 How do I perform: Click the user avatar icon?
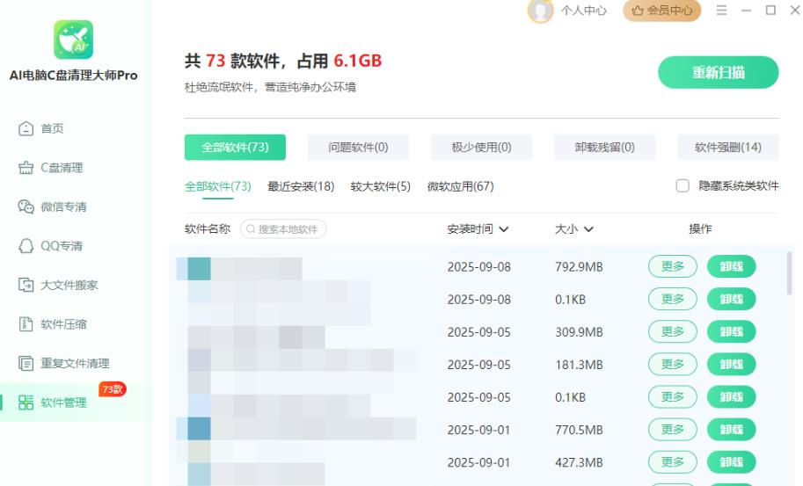[540, 11]
